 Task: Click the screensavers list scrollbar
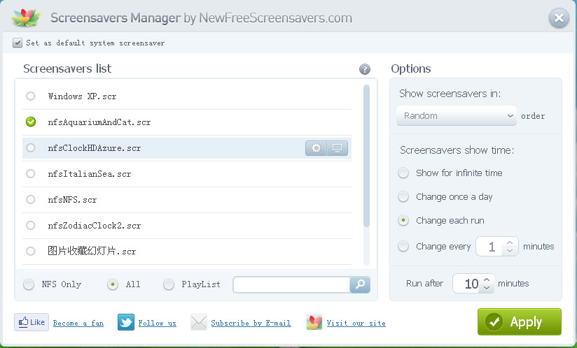[366, 155]
